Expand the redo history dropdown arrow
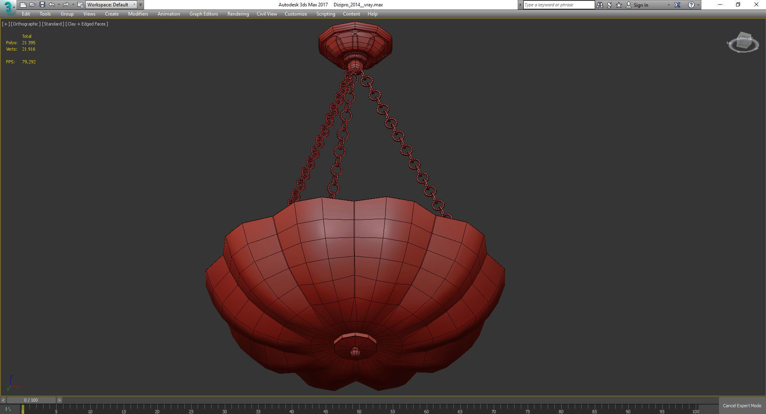Screen dimensions: 766x414 pos(73,5)
